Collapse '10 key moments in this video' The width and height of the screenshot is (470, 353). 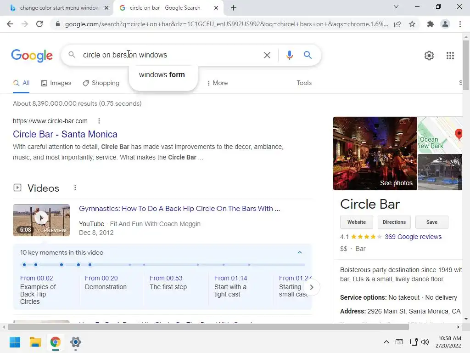[x=299, y=252]
